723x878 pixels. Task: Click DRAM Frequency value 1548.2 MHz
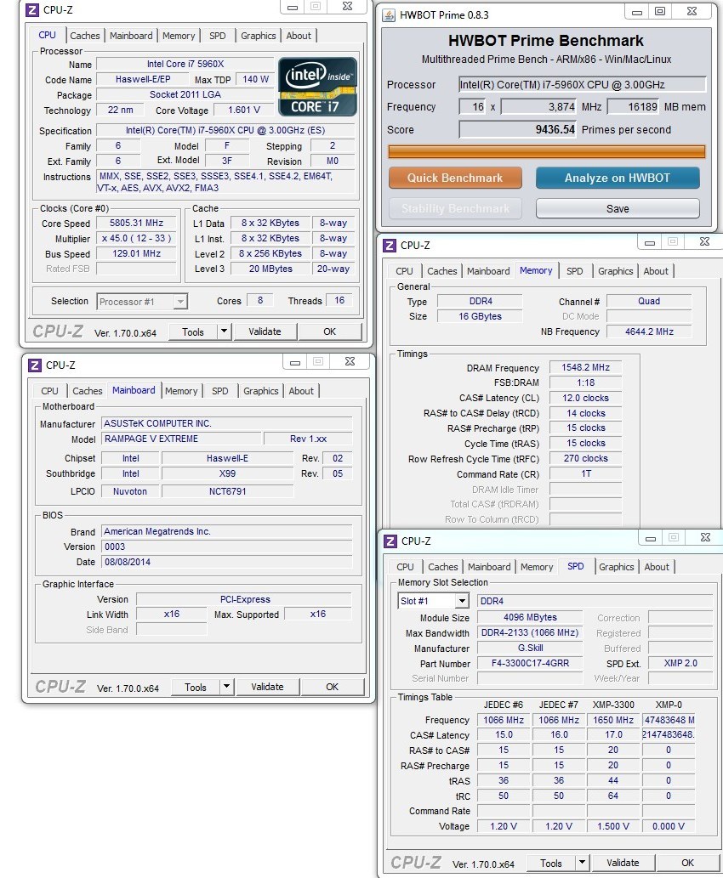(586, 367)
